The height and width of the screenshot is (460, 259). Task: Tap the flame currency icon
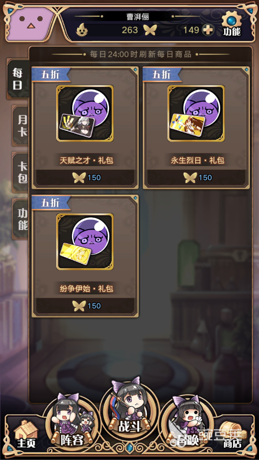(82, 30)
